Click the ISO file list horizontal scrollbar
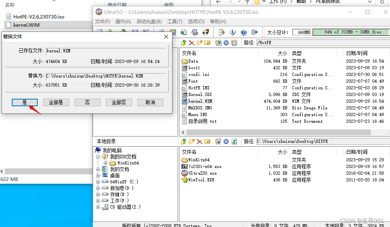This screenshot has width=390, height=227. (278, 132)
